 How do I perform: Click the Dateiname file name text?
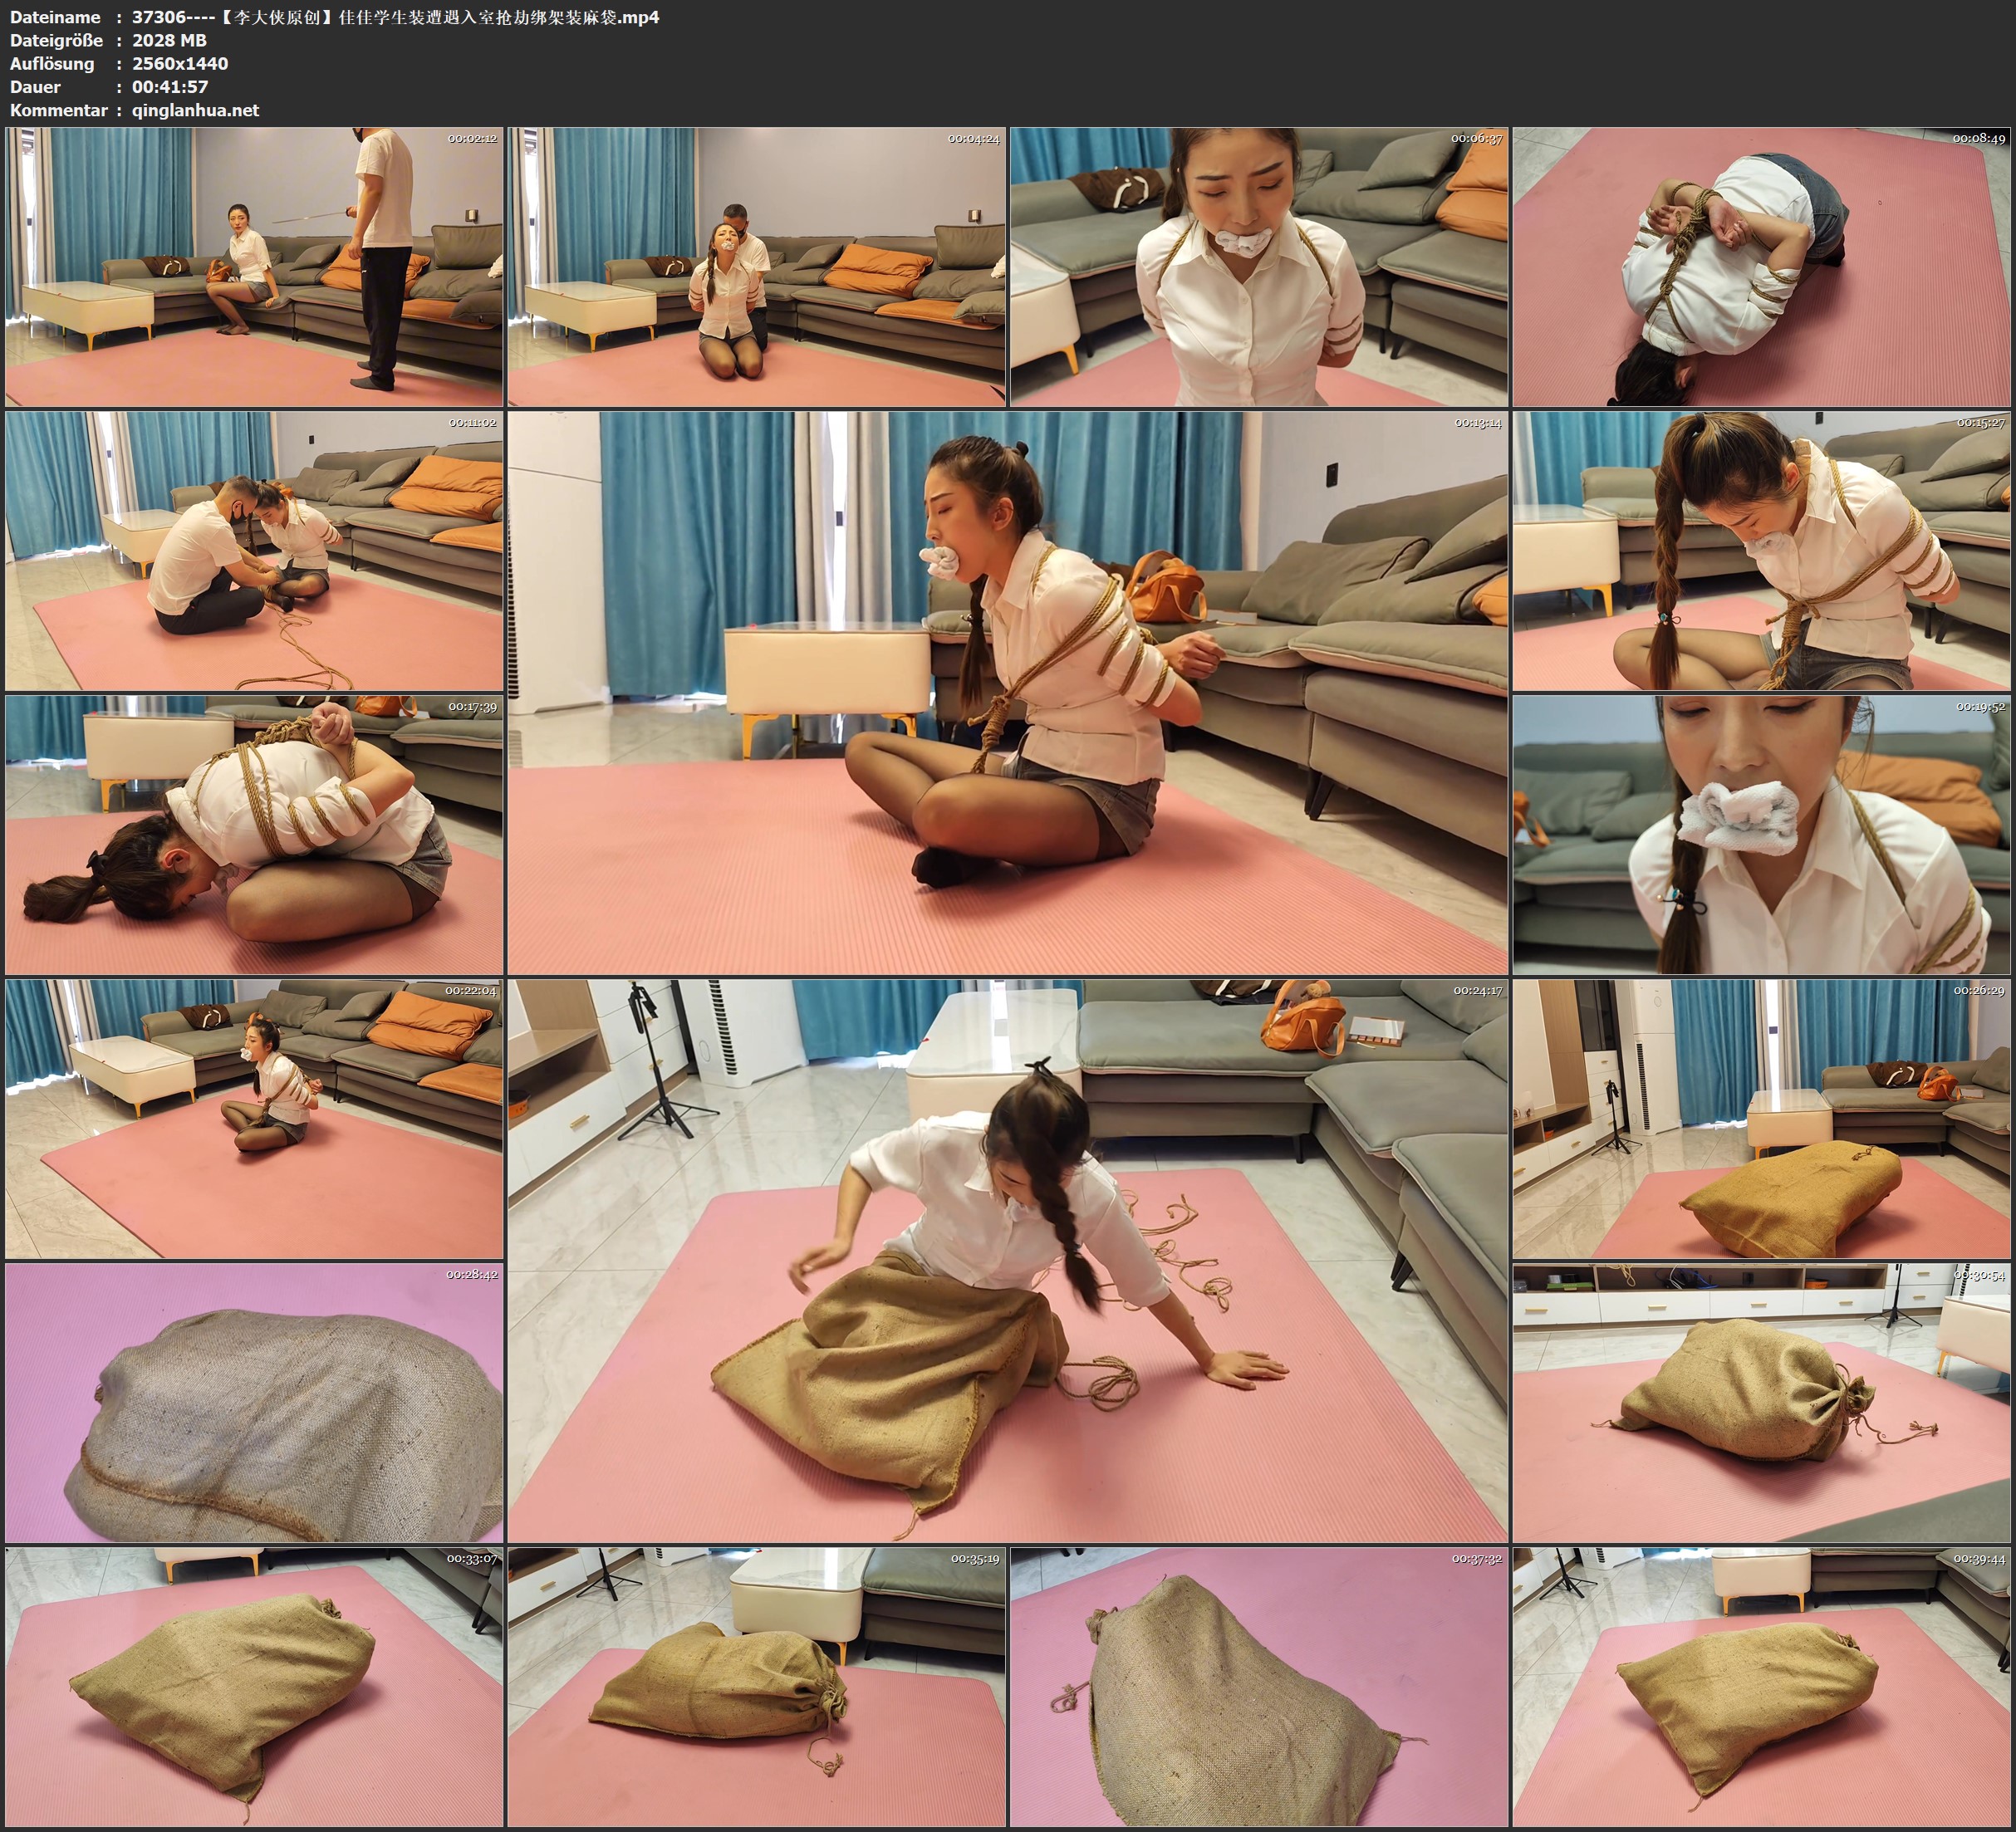point(395,17)
